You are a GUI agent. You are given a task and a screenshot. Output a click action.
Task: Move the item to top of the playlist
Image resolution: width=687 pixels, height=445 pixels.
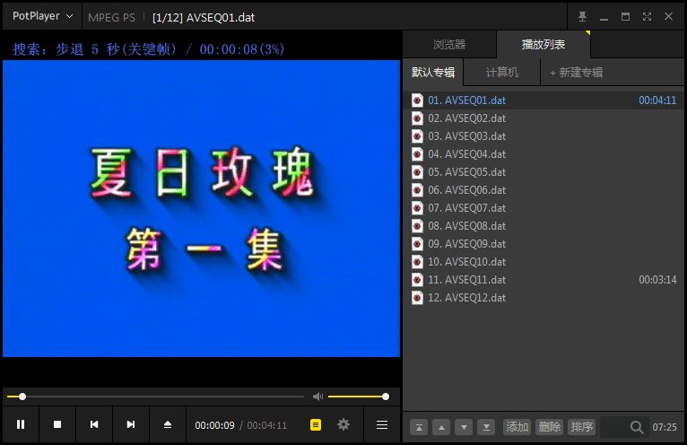click(x=418, y=427)
